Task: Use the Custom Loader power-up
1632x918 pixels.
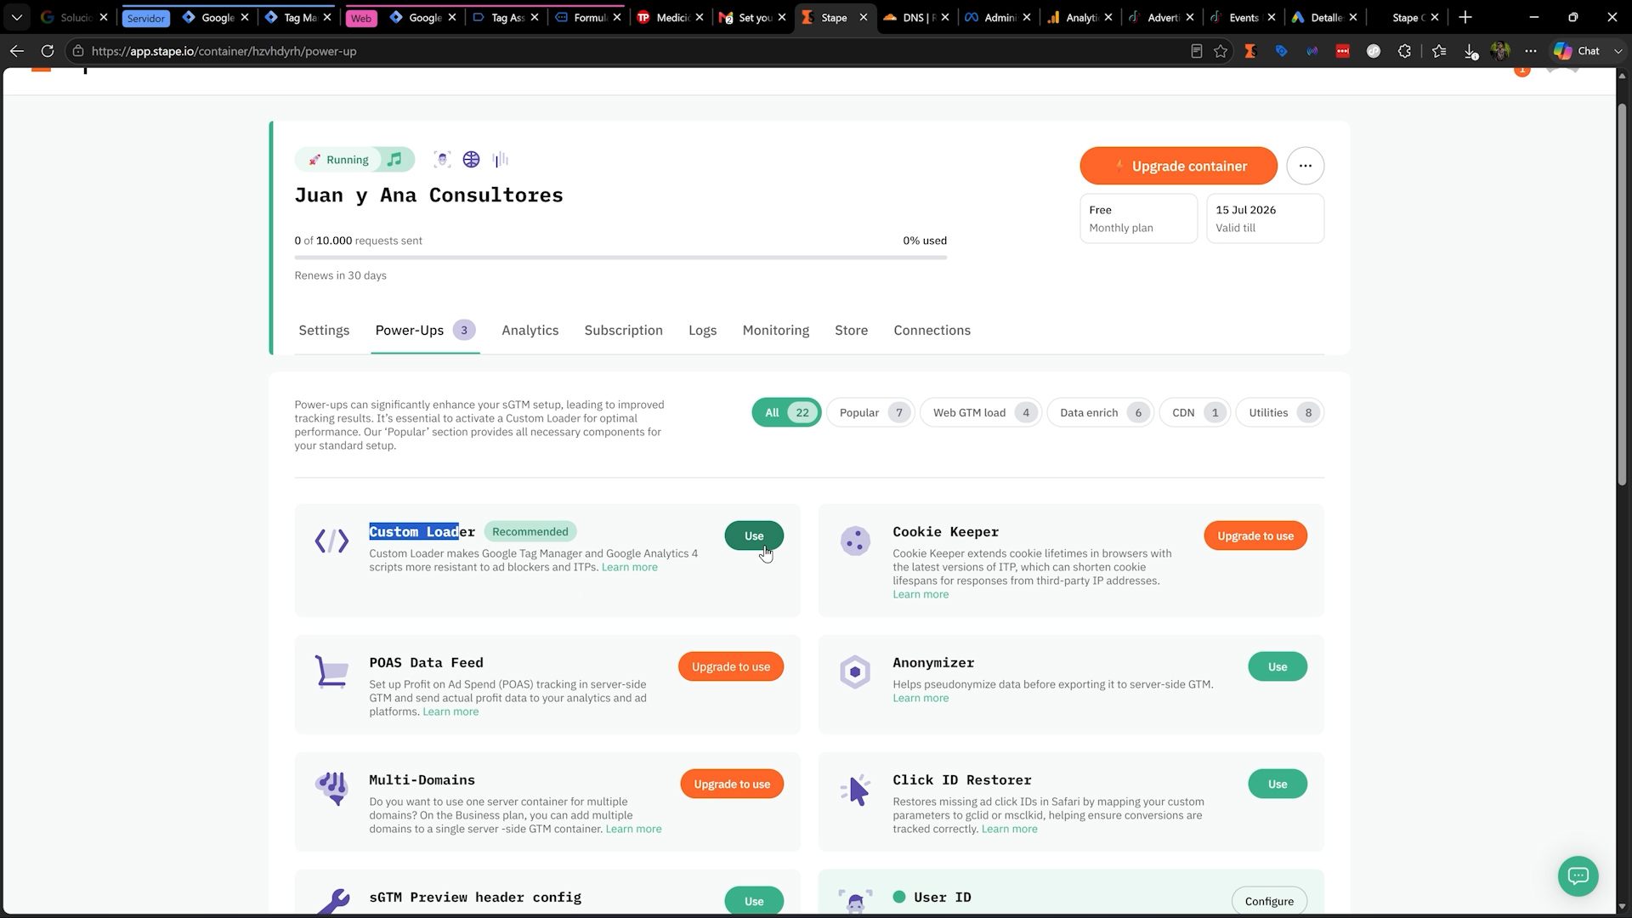Action: 754,535
